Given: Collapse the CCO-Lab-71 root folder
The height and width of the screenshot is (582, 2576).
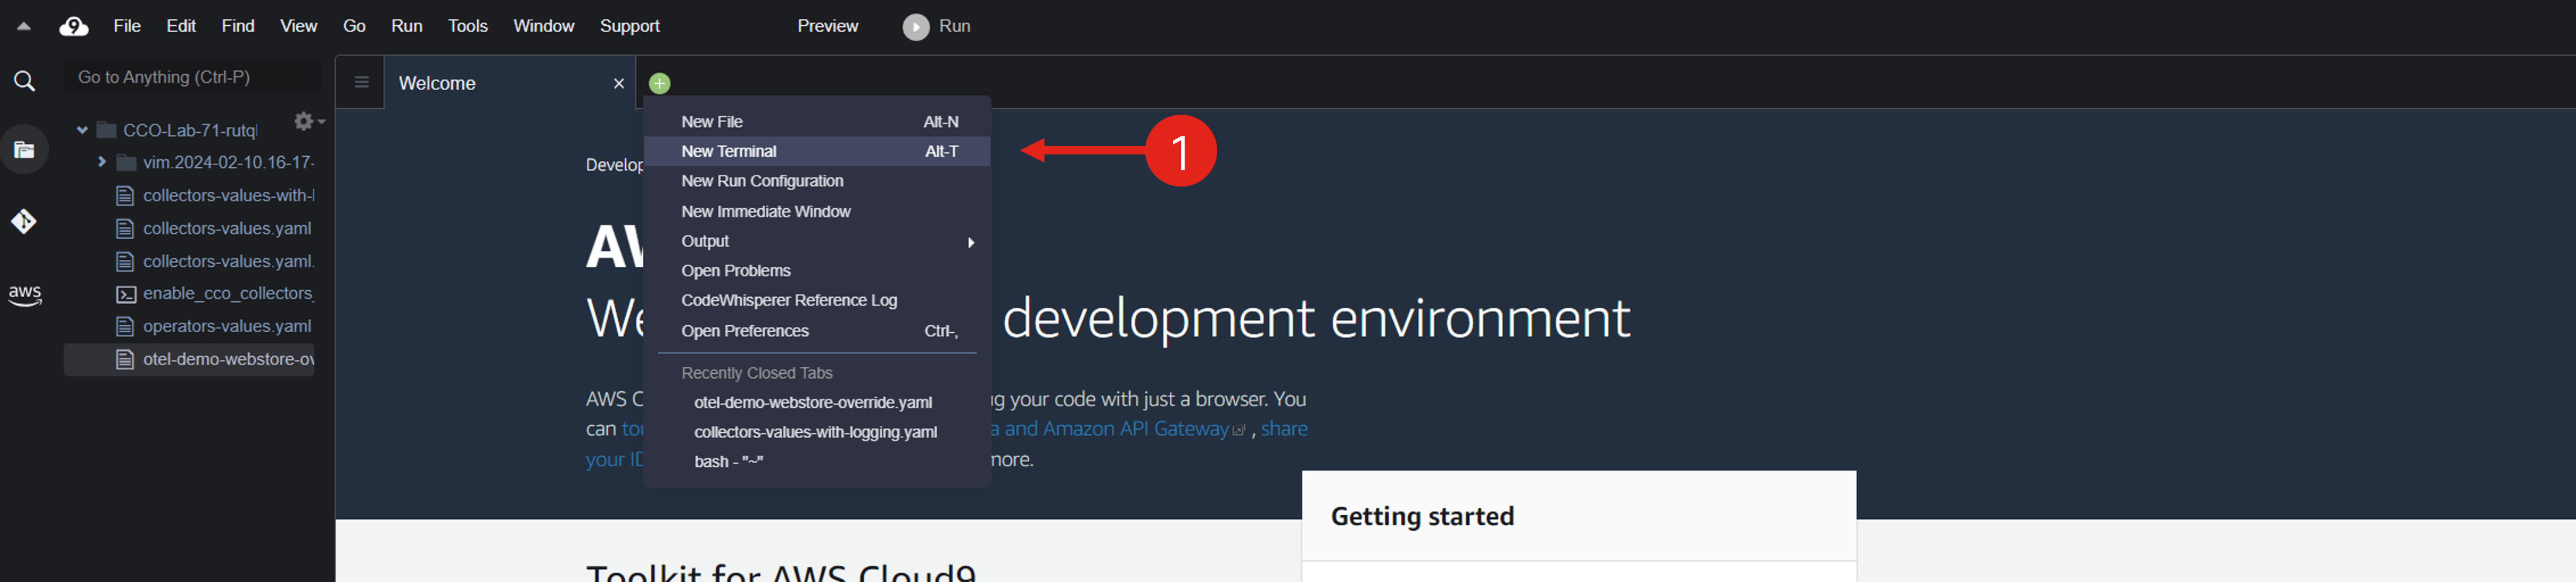Looking at the screenshot, I should (x=82, y=130).
